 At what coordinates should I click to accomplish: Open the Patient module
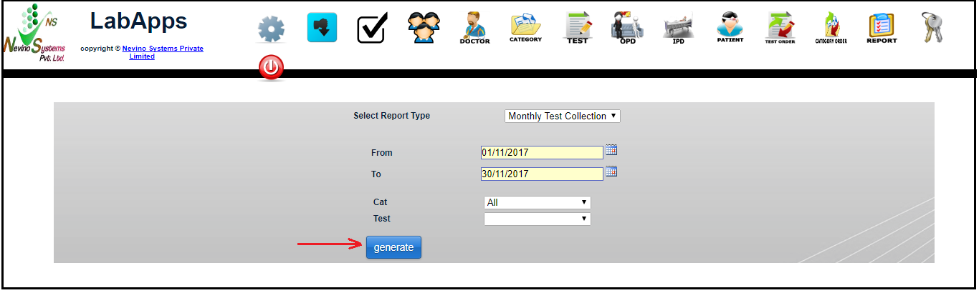coord(730,28)
